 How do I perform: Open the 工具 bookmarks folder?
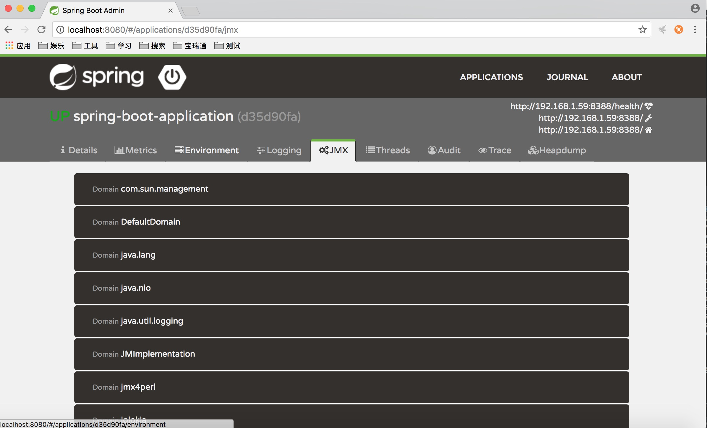point(85,46)
